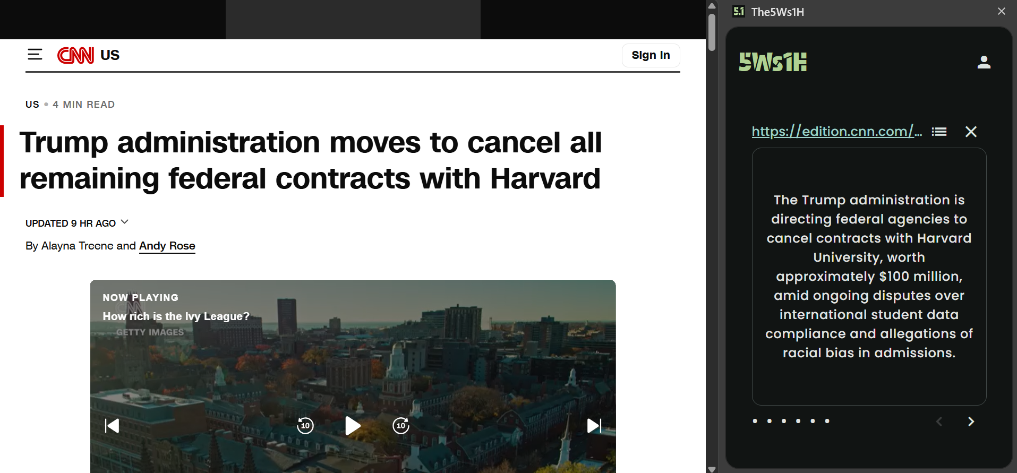Screen dimensions: 1017x473
Task: Play the Ivy League video
Action: pos(353,426)
